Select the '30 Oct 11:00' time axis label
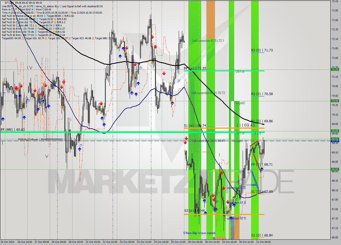The height and width of the screenshot is (245, 341). tap(246, 242)
